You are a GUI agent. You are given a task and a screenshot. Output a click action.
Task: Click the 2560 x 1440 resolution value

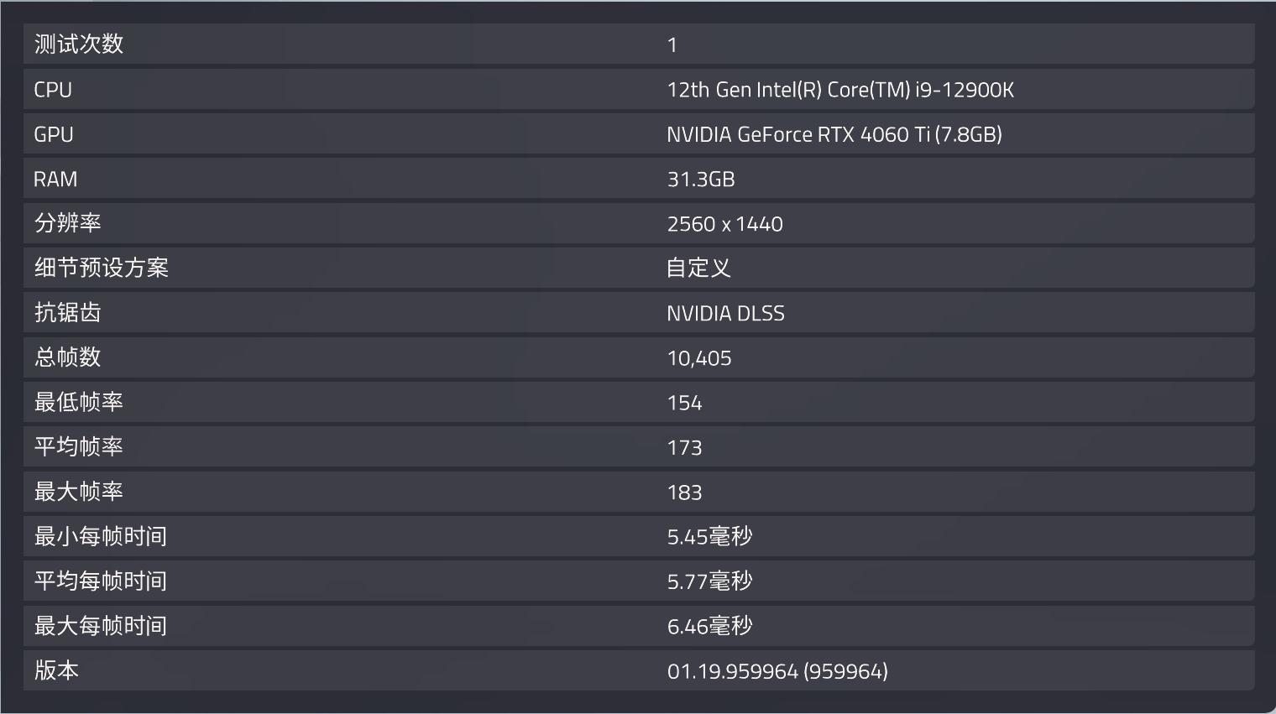click(x=724, y=223)
